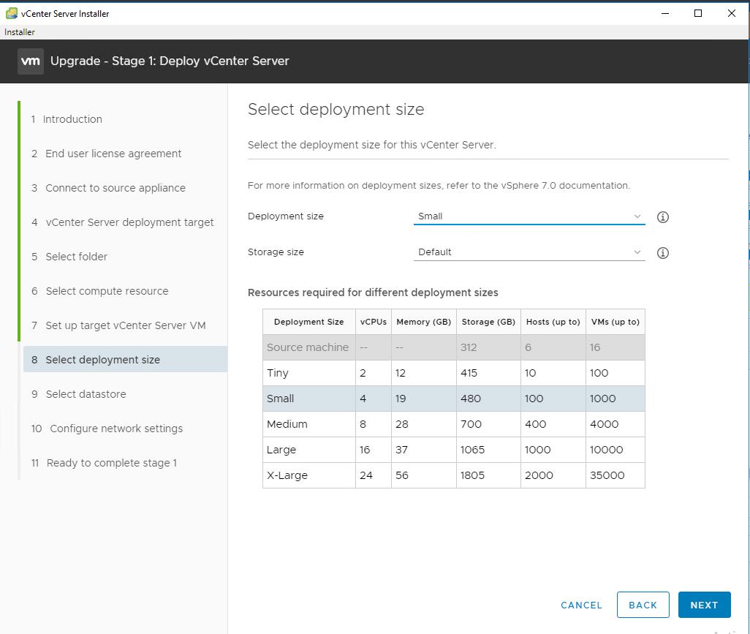Click the Deployment Size column header
This screenshot has height=634, width=750.
(x=309, y=322)
